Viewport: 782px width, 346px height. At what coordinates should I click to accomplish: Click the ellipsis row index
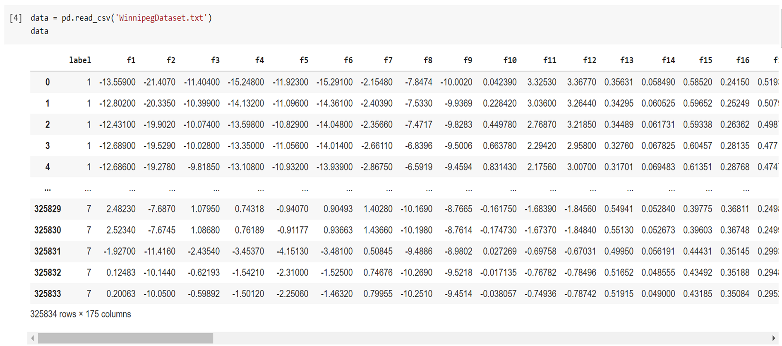(48, 189)
